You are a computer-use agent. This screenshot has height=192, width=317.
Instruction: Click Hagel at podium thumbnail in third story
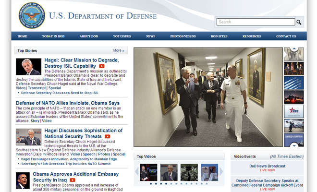[28, 137]
